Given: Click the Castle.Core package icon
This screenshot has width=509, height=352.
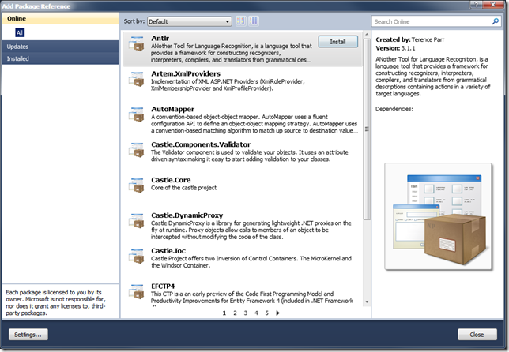Looking at the screenshot, I should [136, 185].
